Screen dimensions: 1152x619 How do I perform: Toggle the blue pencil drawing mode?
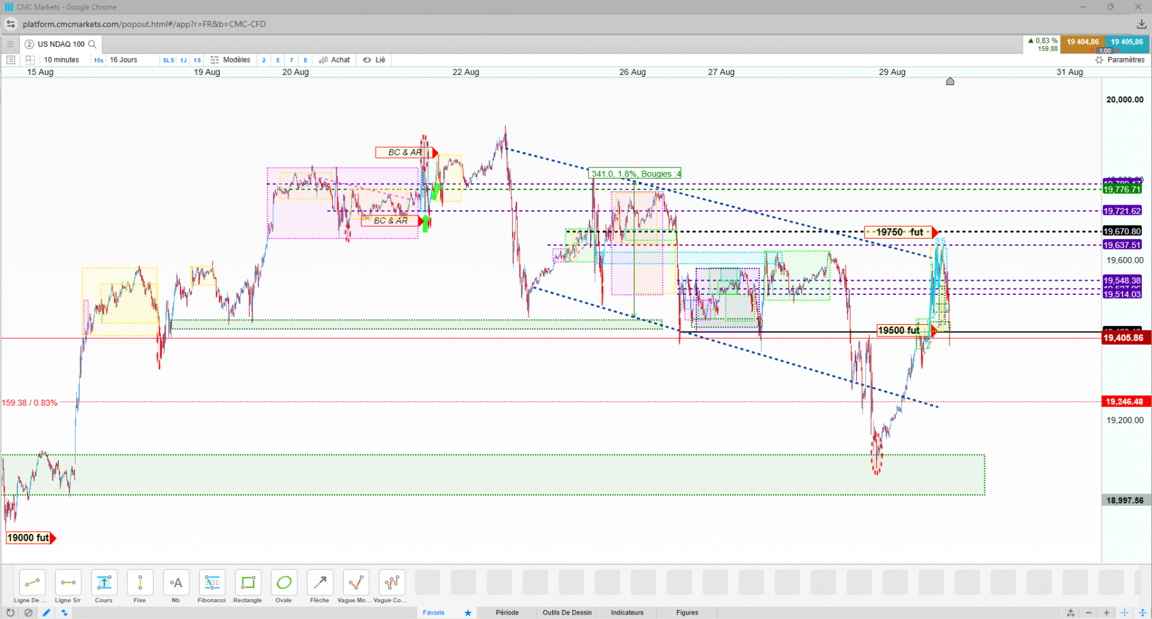click(46, 613)
